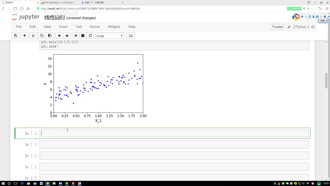This screenshot has width=330, height=186.
Task: Click the IME microphone voice input icon
Action: [313, 17]
